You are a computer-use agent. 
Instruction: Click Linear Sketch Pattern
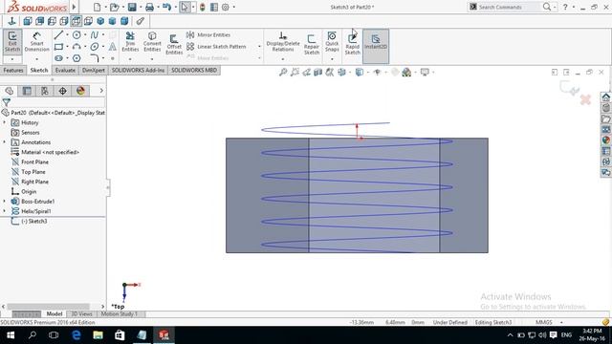coord(216,47)
